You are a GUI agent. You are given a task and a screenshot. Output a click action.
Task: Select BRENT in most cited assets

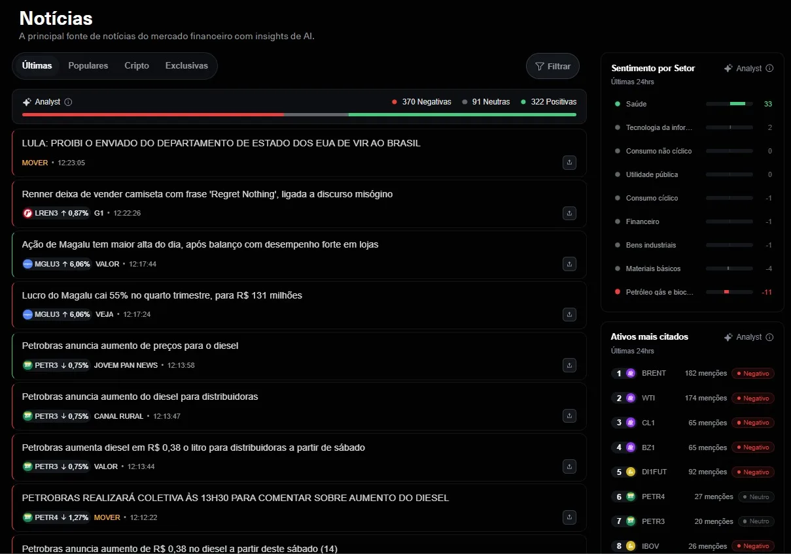[654, 373]
